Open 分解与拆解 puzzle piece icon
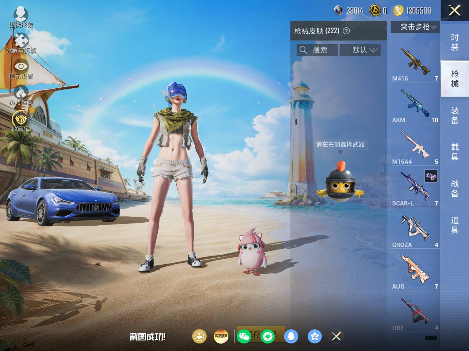This screenshot has width=469, height=351. pyautogui.click(x=21, y=43)
